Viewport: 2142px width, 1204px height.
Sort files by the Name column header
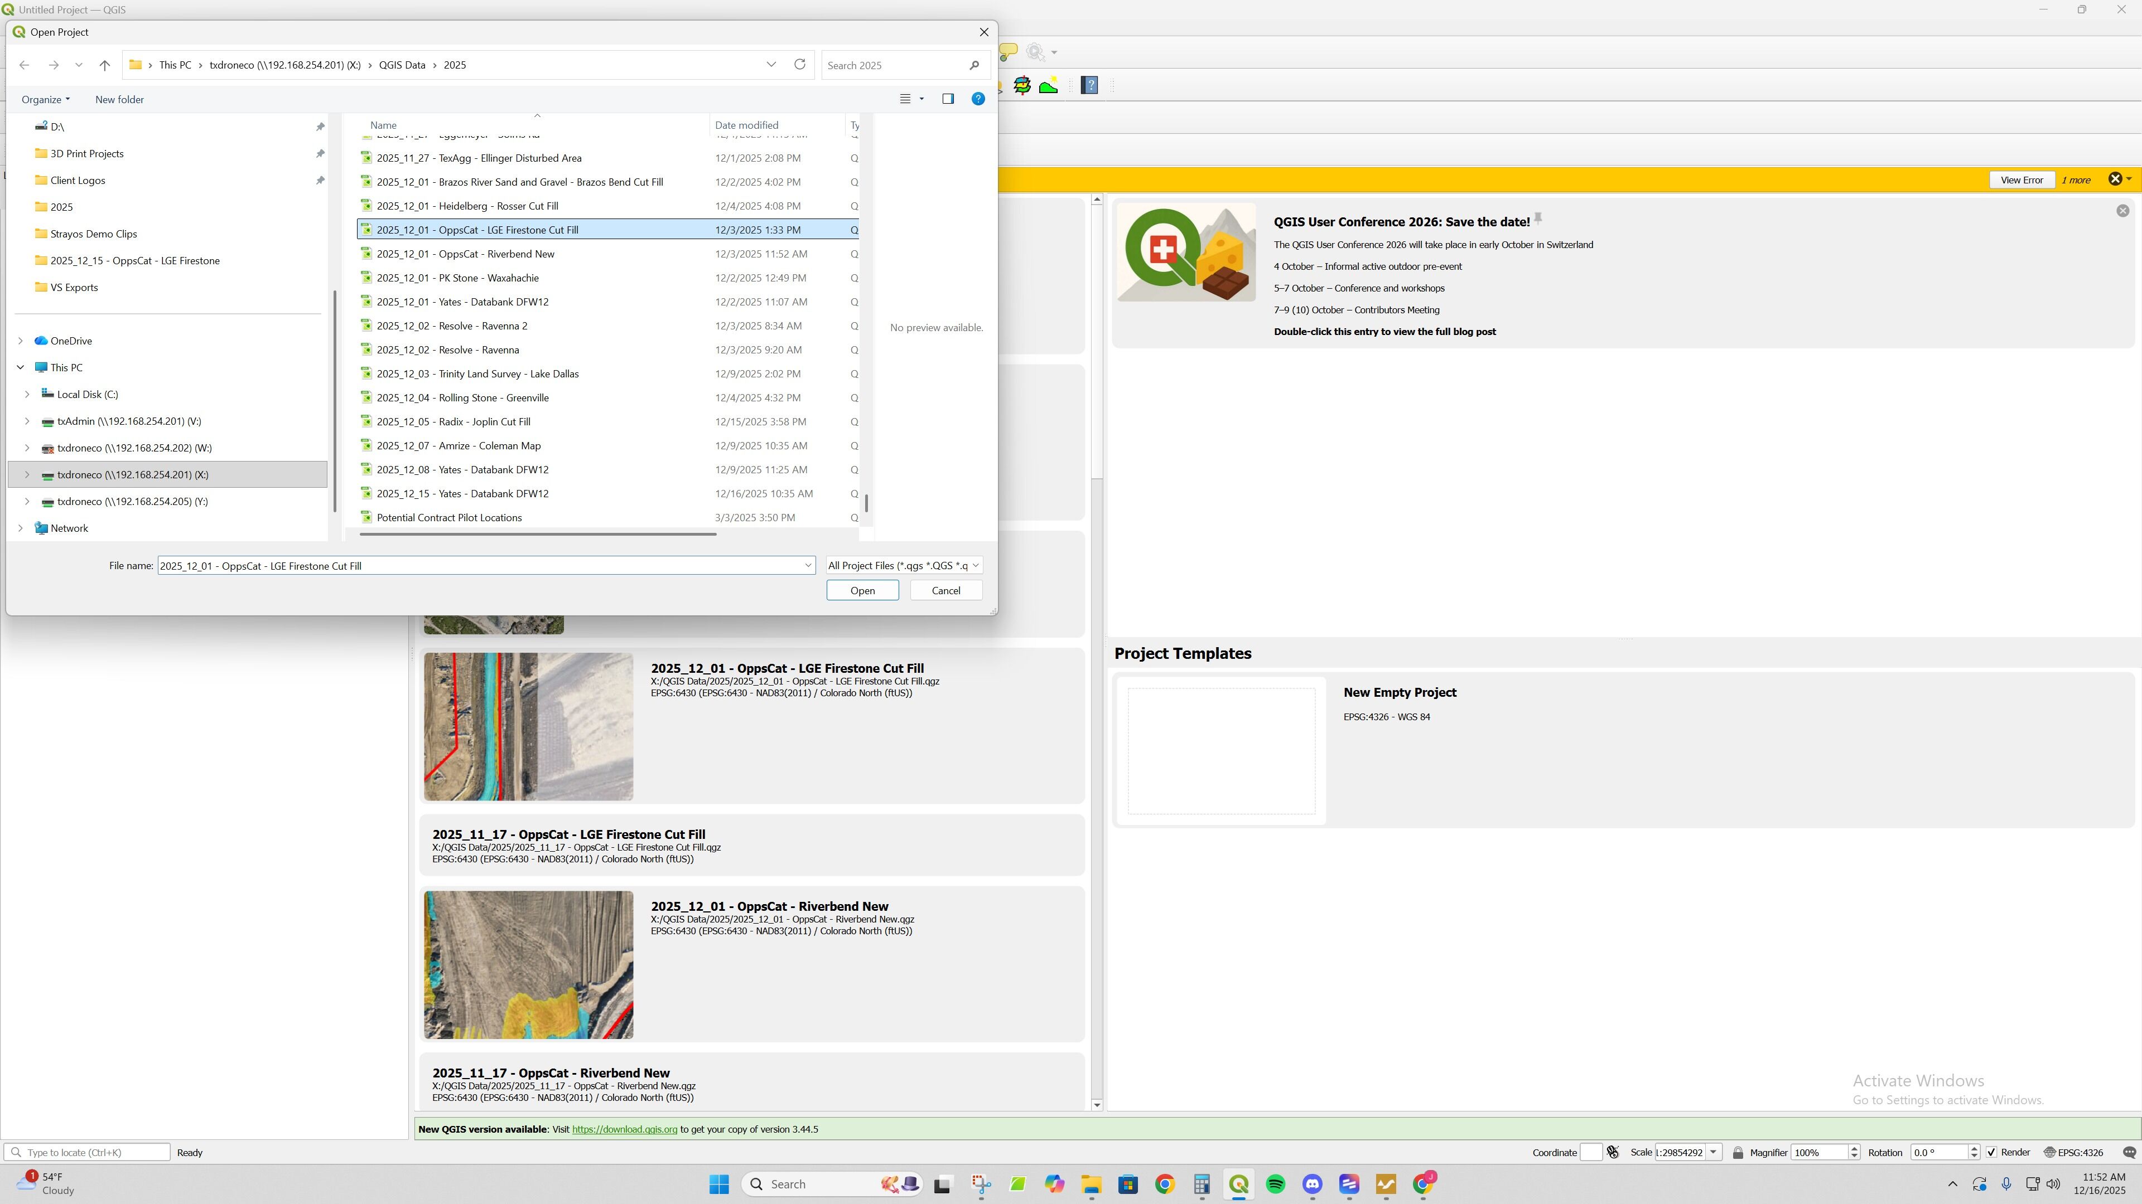[383, 125]
